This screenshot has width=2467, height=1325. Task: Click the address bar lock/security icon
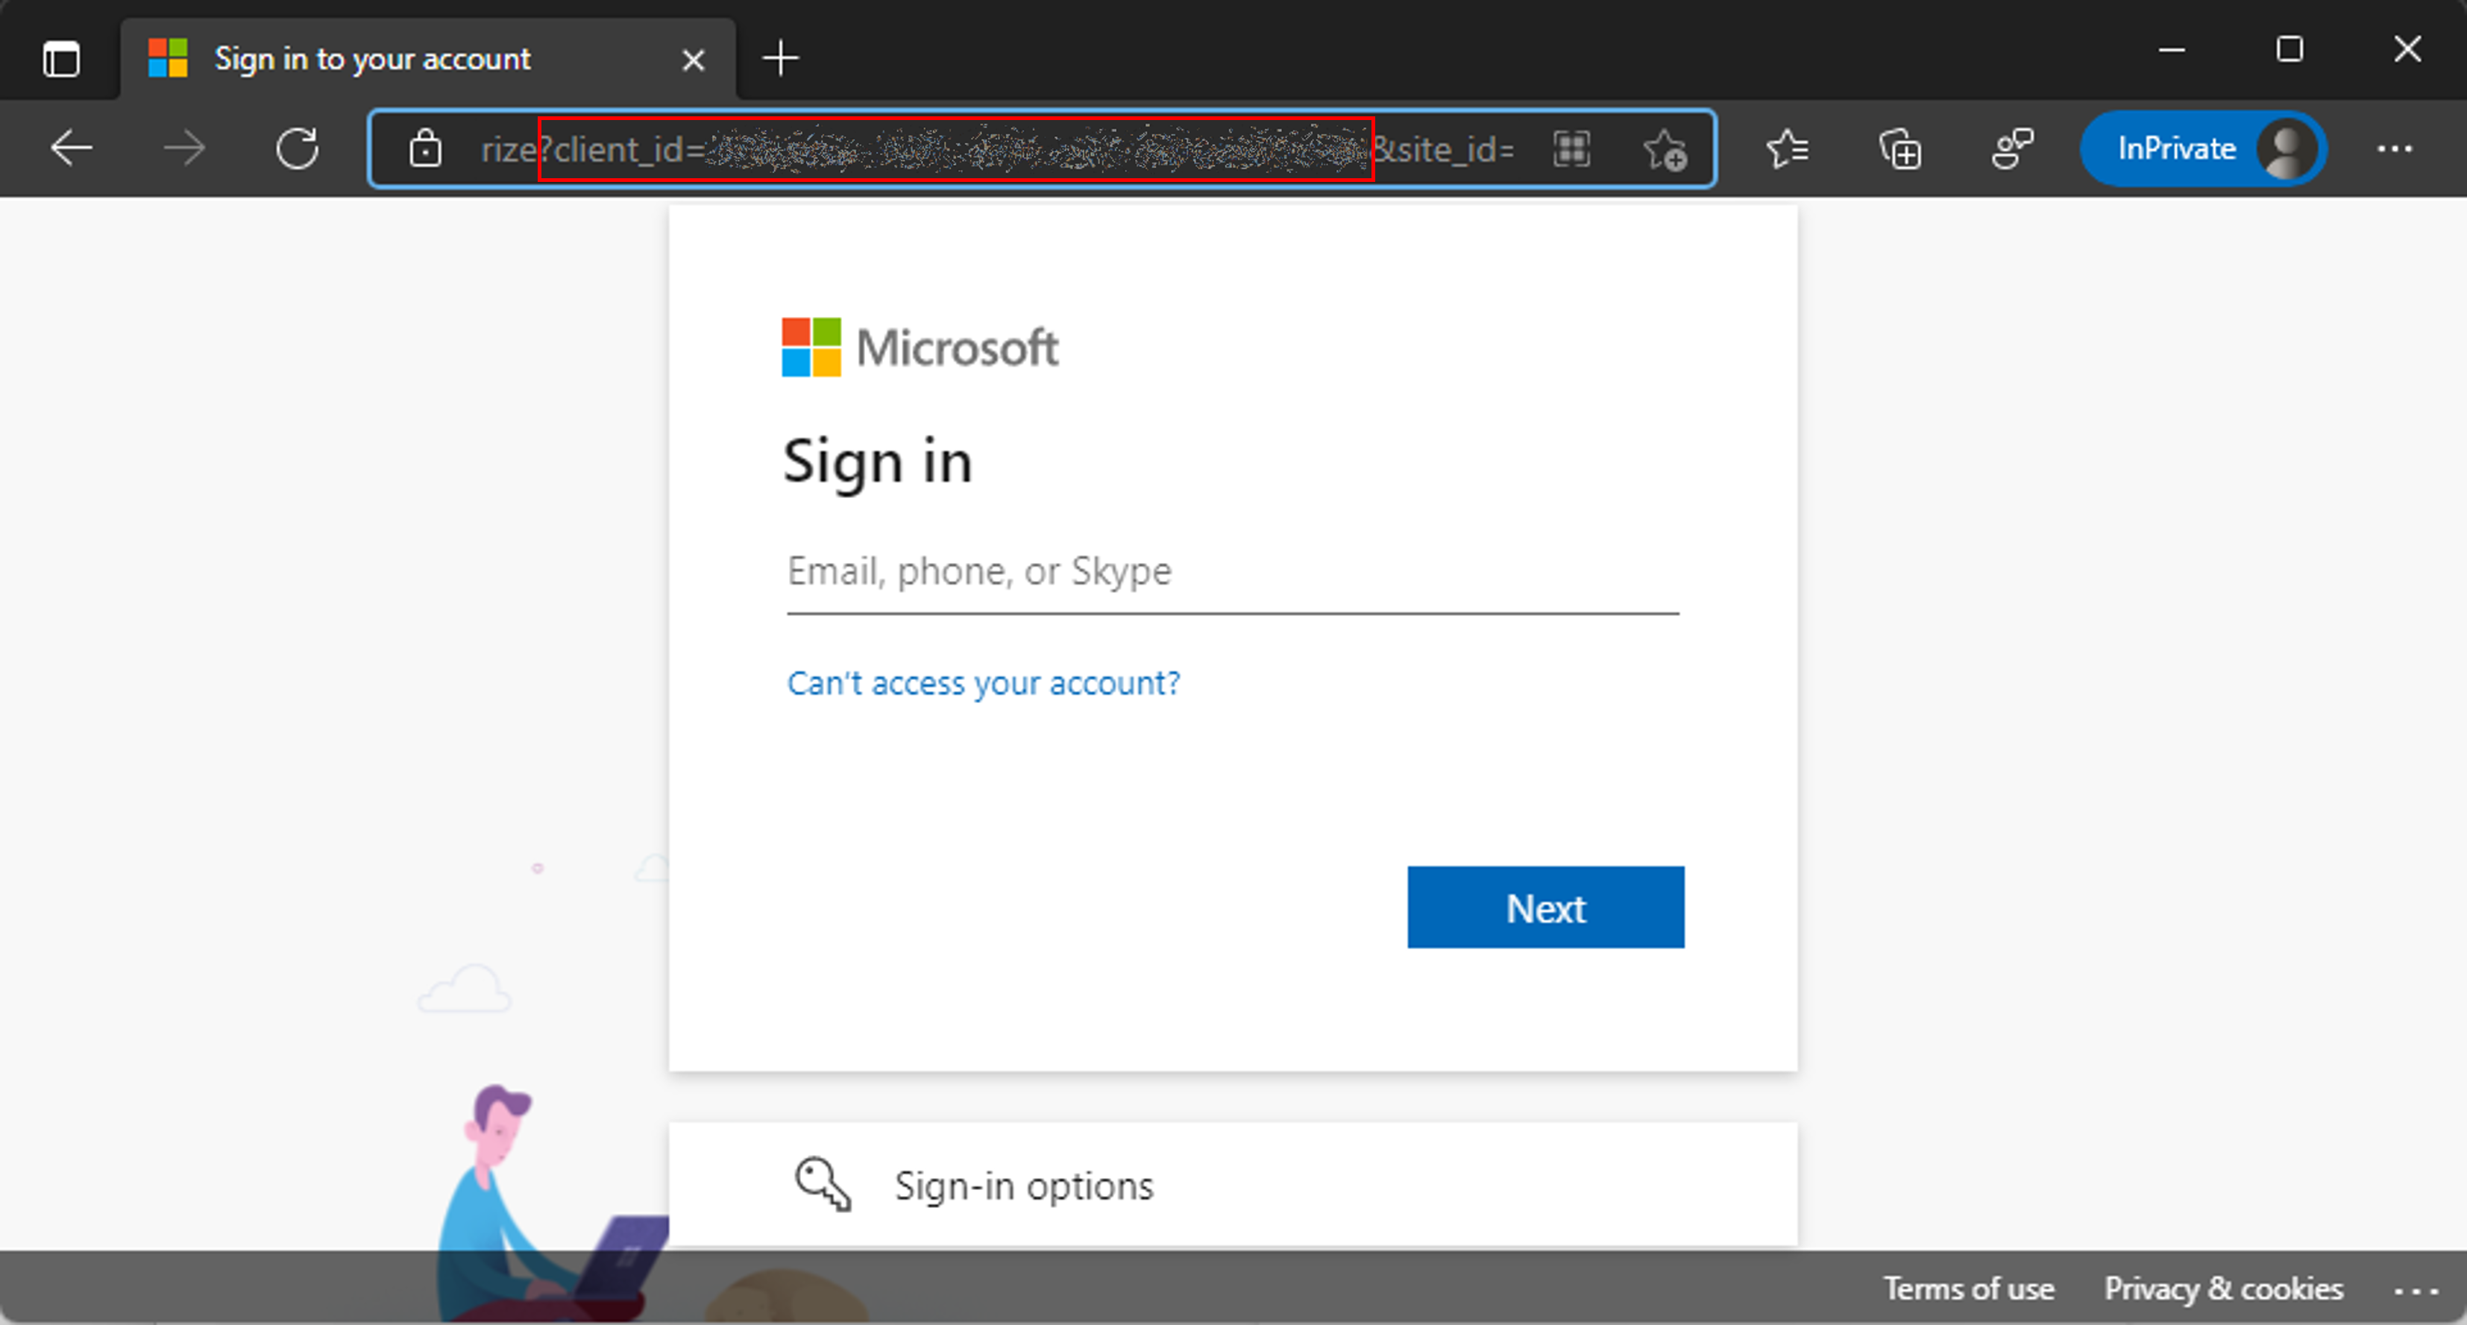426,148
